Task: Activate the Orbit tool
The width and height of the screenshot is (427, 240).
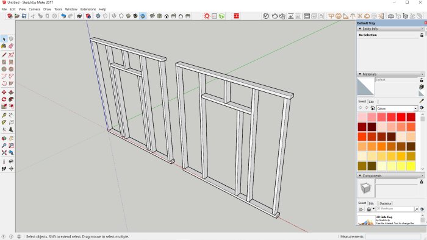Action: pyautogui.click(x=4, y=139)
